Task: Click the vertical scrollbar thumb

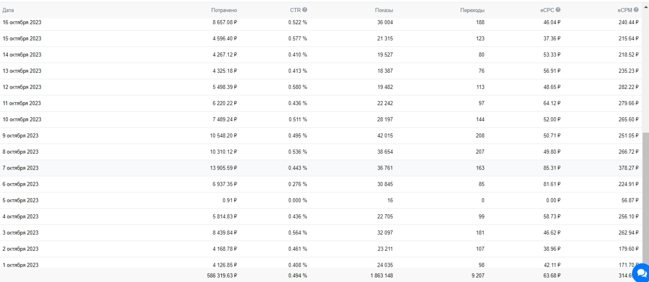Action: pyautogui.click(x=645, y=198)
